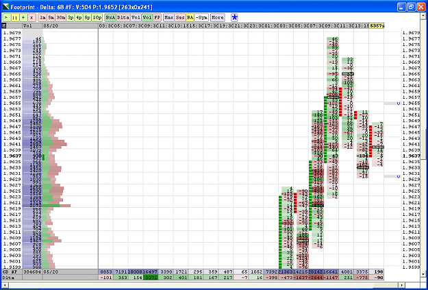Toggle the yellow BA button
The width and height of the screenshot is (428, 290).
pyautogui.click(x=190, y=18)
